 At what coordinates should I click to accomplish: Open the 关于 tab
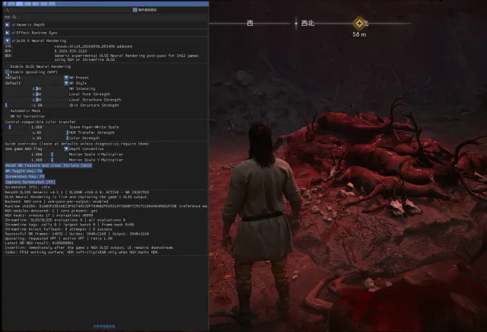pyautogui.click(x=52, y=4)
